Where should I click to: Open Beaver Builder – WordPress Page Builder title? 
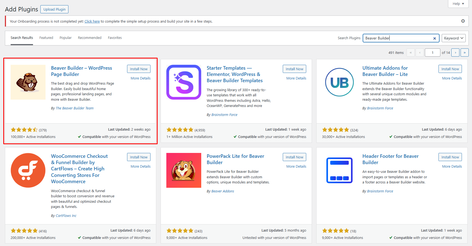(x=82, y=71)
